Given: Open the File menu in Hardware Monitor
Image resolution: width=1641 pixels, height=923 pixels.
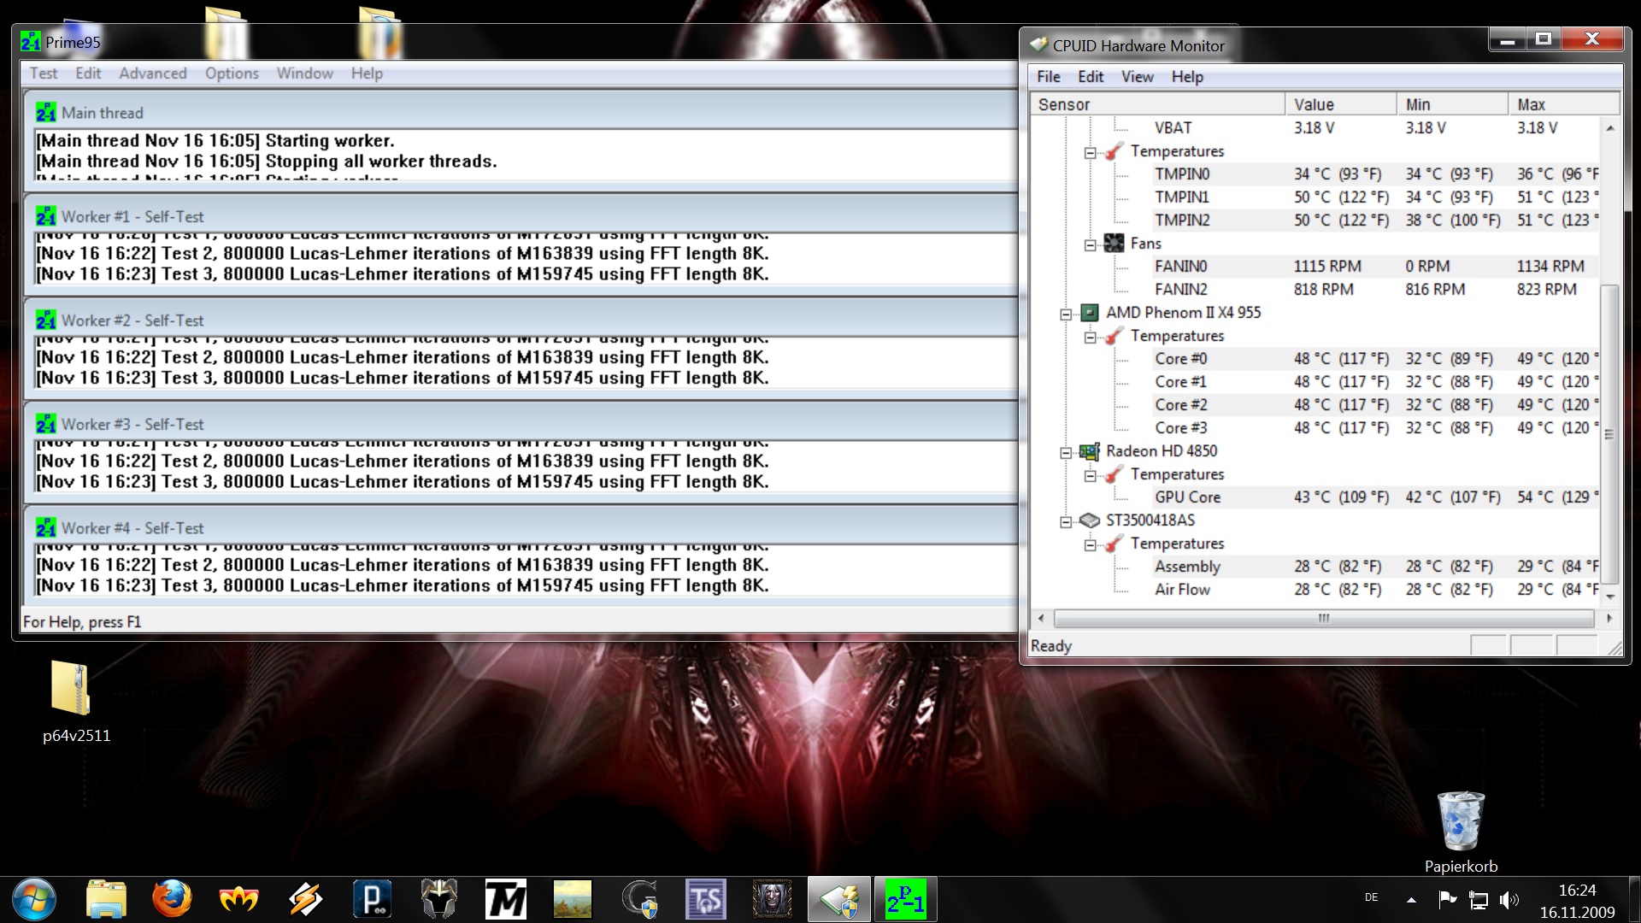Looking at the screenshot, I should coord(1049,77).
